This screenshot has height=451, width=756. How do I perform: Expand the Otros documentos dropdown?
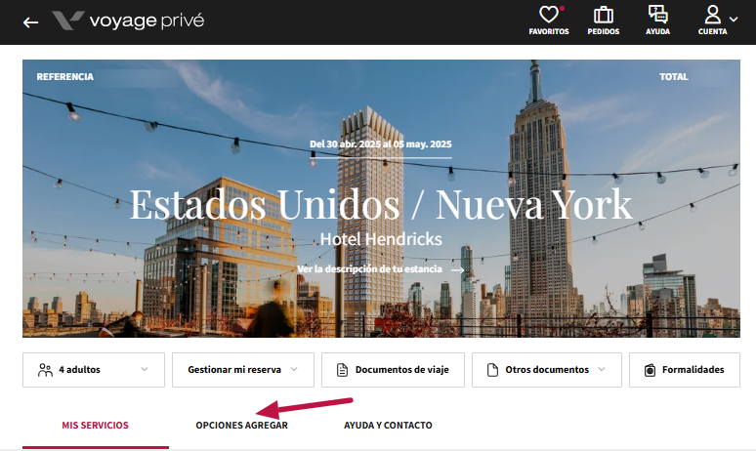pos(547,370)
